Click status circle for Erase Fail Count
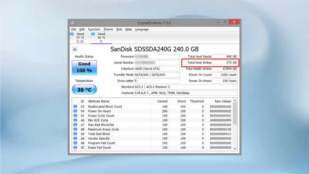The width and height of the screenshot is (309, 174). 75,147
